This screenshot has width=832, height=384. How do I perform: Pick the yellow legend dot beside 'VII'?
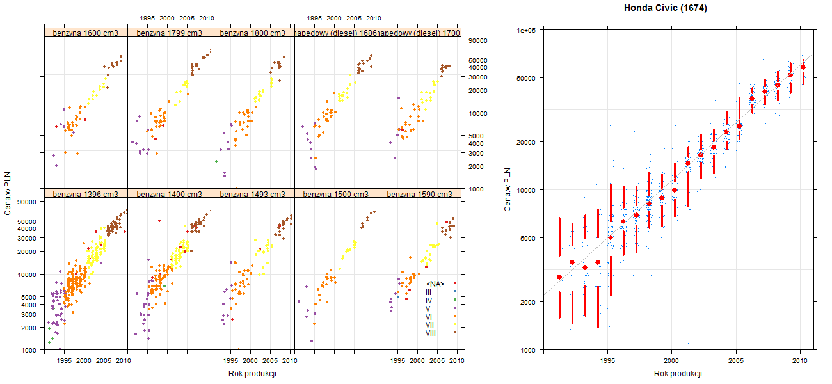(454, 324)
